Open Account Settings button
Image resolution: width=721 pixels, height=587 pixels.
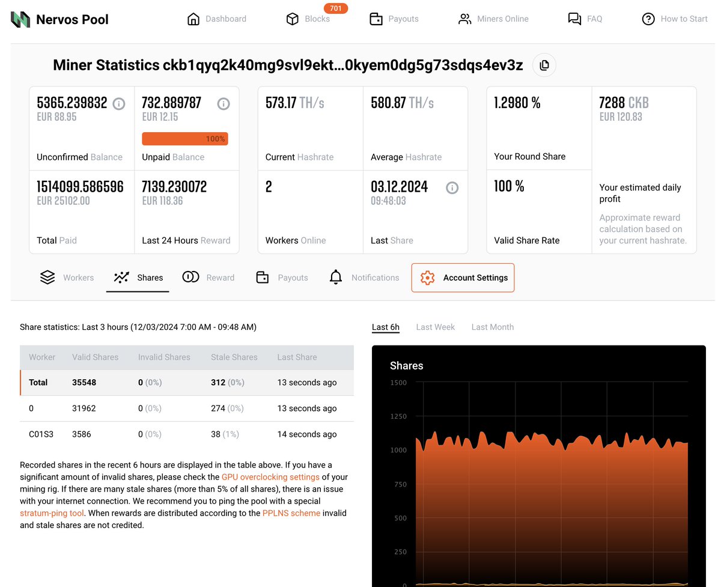pos(463,278)
